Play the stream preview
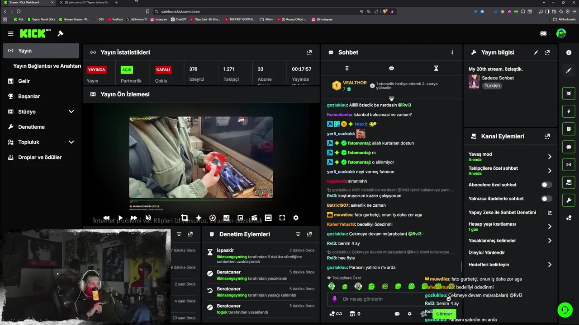This screenshot has height=325, width=579. click(x=120, y=218)
